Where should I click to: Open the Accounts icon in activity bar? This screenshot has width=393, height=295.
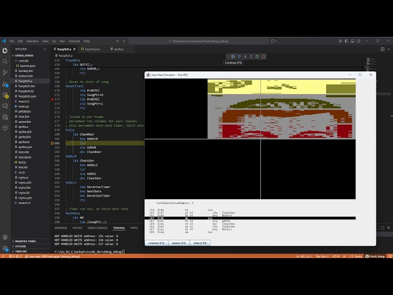[x=5, y=237]
